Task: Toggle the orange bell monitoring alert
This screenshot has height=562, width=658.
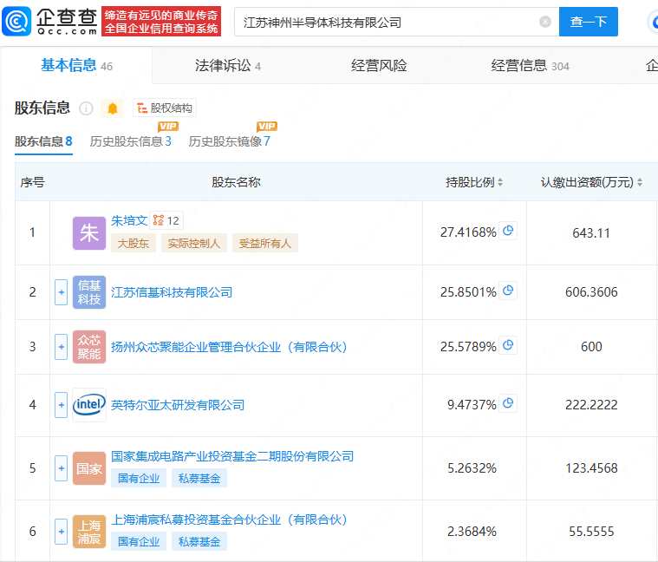Action: [113, 108]
